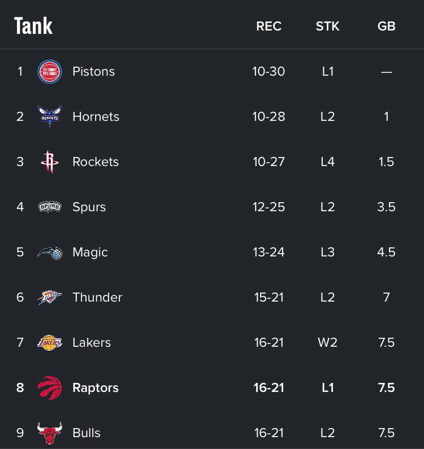Open the Pistons team name link
The image size is (424, 449).
pos(93,72)
